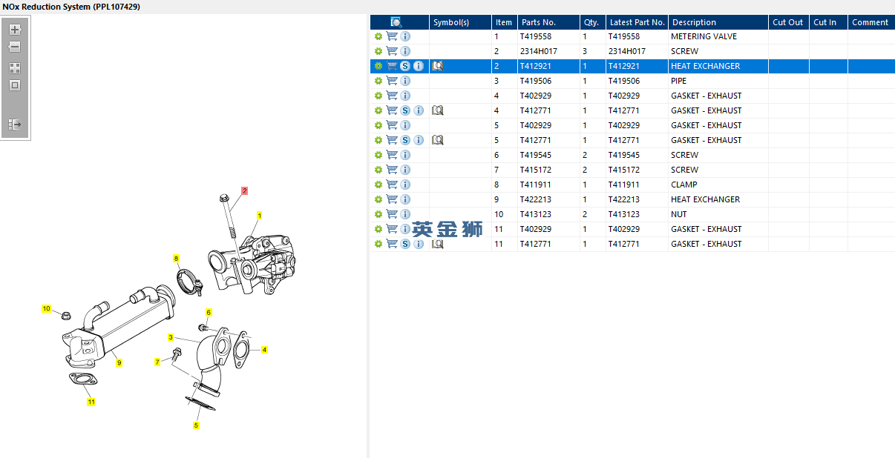Click callout number 9 on diagram
The height and width of the screenshot is (458, 895).
tap(119, 362)
